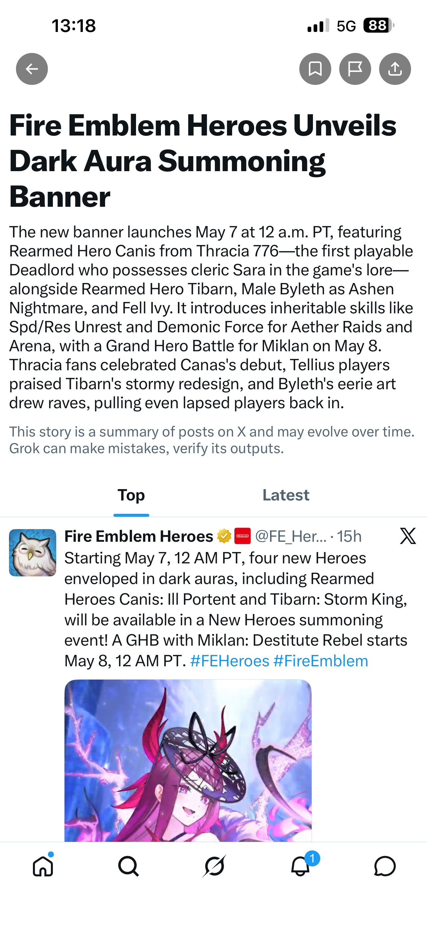Tap the gold verified badge
Image resolution: width=427 pixels, height=925 pixels.
(x=224, y=536)
